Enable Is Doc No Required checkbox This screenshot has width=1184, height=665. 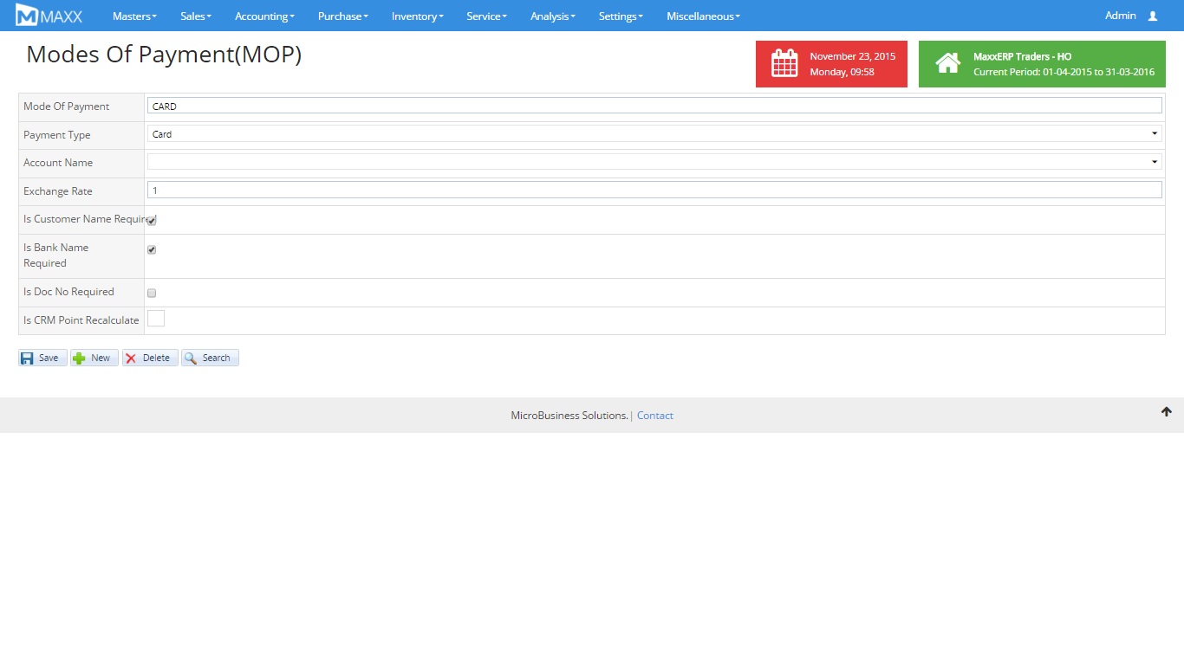pos(152,293)
